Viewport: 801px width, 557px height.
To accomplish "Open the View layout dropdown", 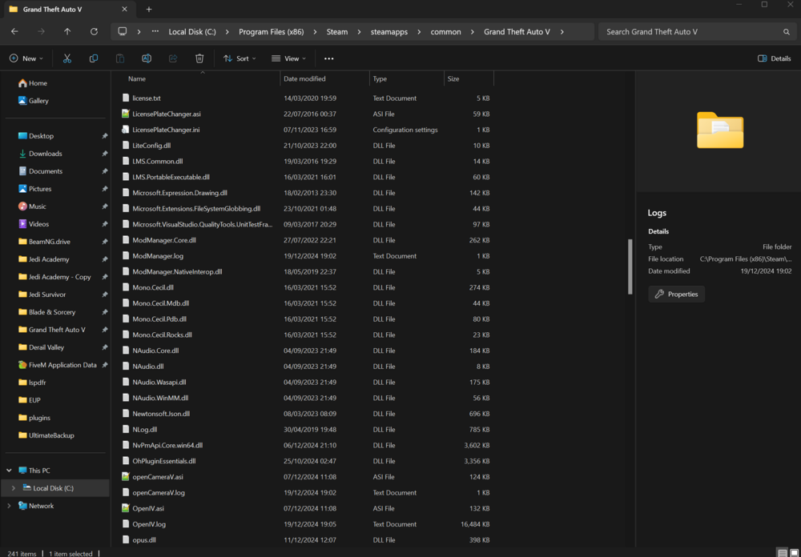I will click(288, 58).
